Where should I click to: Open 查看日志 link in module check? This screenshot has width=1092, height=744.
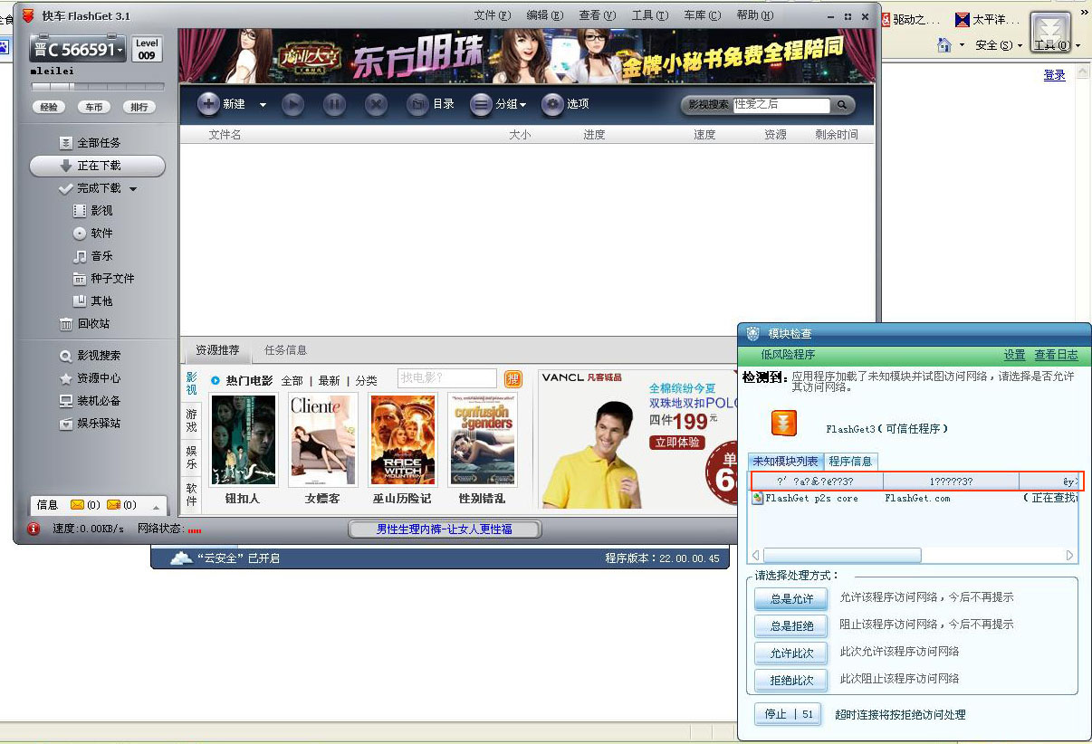(1057, 355)
